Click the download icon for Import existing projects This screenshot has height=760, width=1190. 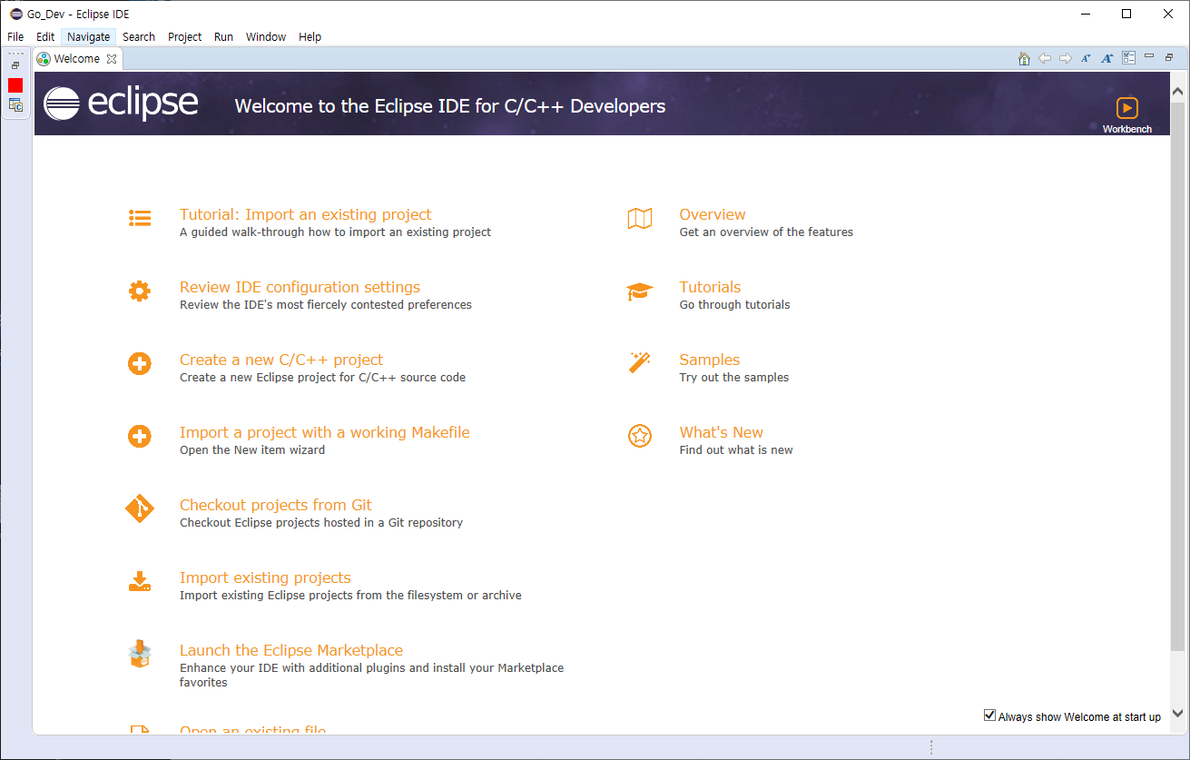pyautogui.click(x=140, y=582)
